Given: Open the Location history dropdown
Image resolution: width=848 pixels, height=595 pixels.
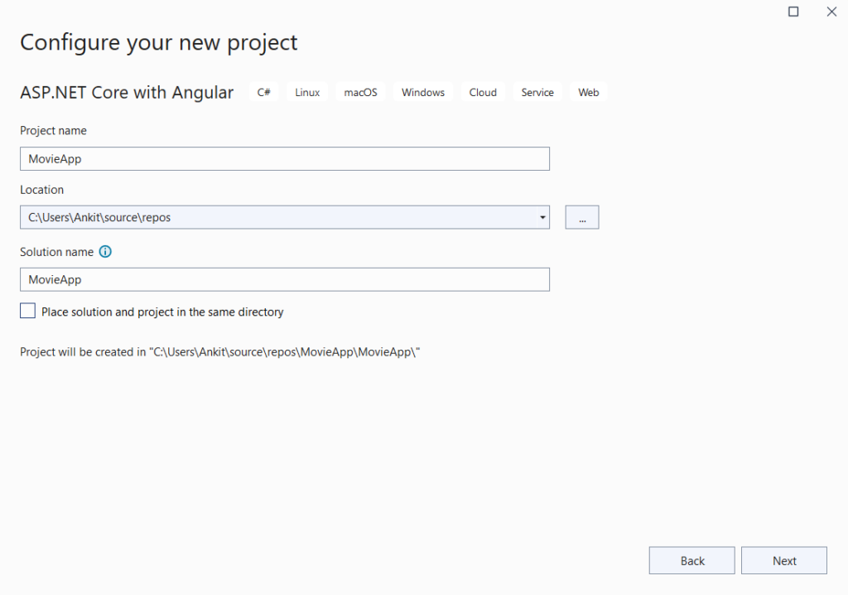Looking at the screenshot, I should click(542, 217).
